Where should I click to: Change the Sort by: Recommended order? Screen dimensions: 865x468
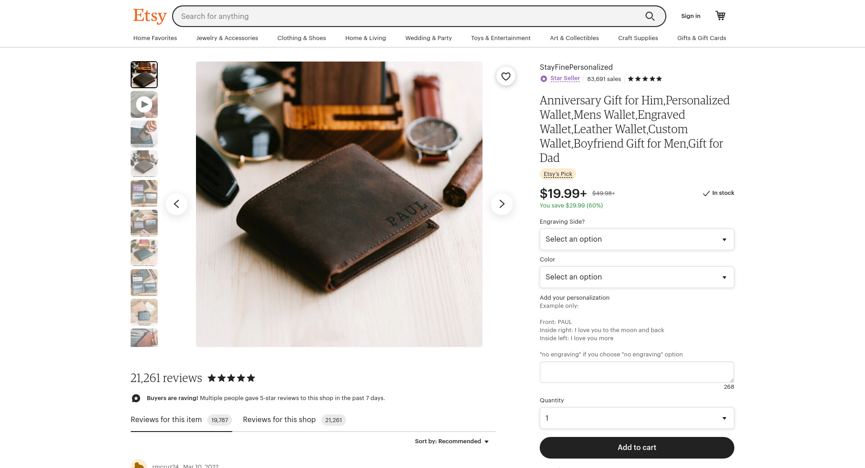452,441
